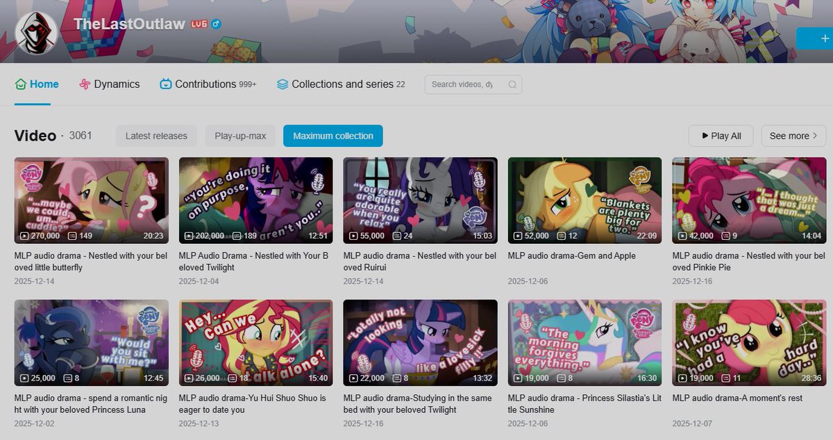Click the video count 3061
833x440 pixels.
[x=81, y=135]
